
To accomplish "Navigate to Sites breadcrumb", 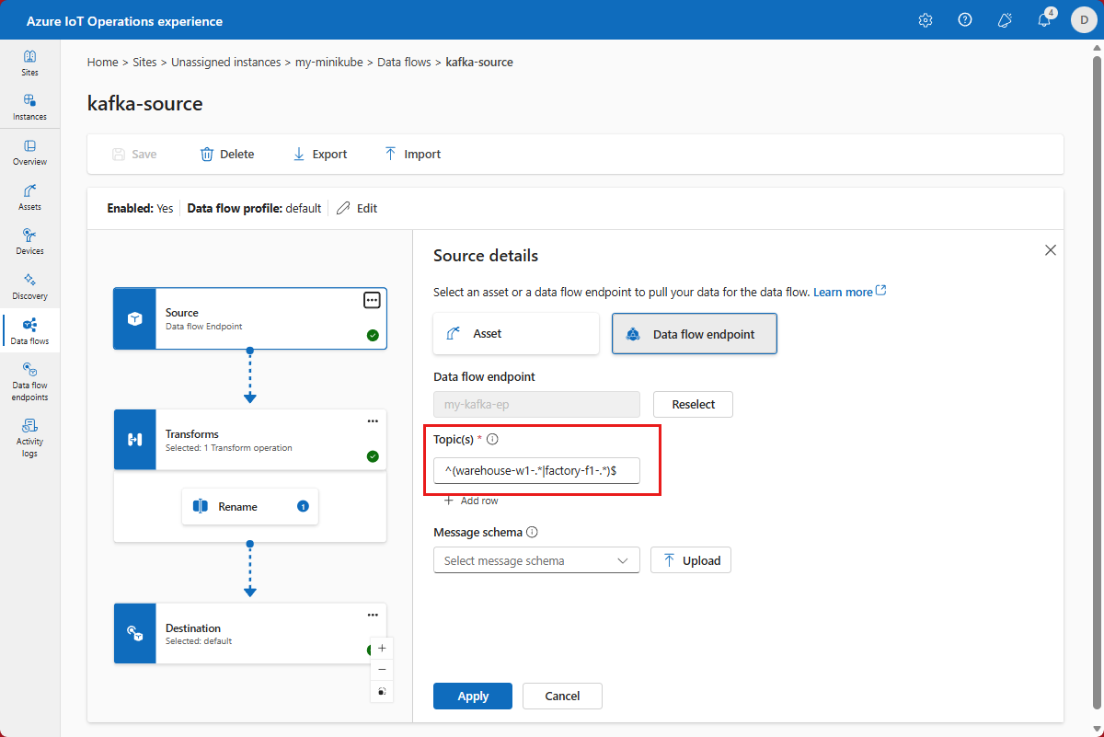I will (144, 63).
